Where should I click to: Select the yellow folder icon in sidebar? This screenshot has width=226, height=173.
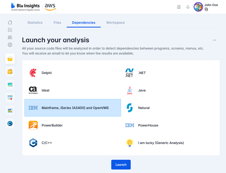point(10,58)
